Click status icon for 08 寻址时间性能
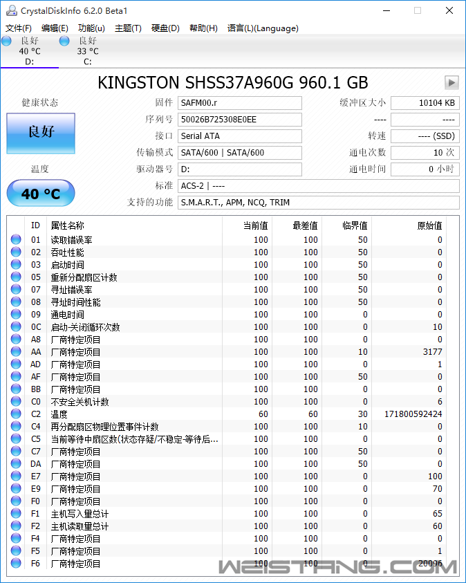Image resolution: width=466 pixels, height=583 pixels. pos(16,302)
